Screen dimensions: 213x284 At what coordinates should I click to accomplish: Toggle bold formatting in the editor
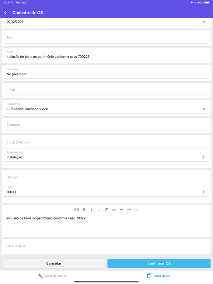click(x=84, y=210)
